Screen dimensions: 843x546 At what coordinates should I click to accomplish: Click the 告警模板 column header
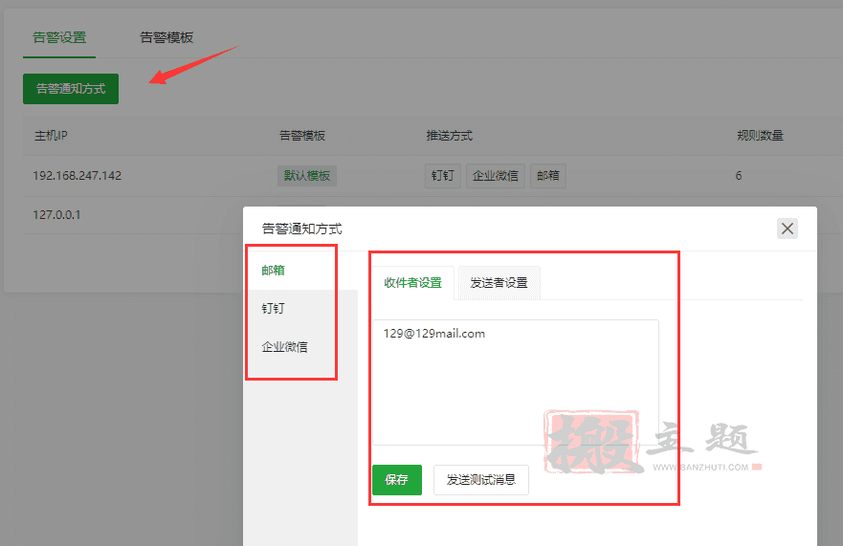[x=302, y=136]
